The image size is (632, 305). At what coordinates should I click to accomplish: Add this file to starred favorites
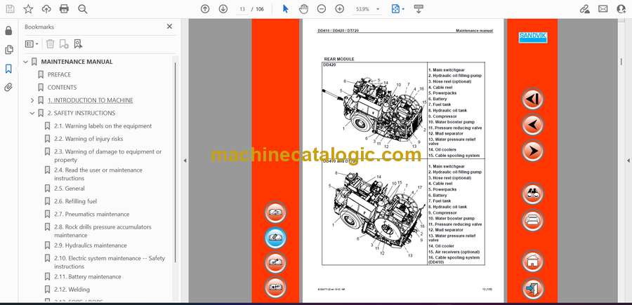28,9
